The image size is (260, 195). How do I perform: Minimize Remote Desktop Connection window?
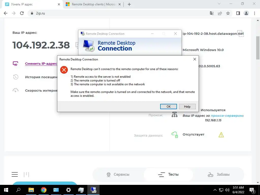click(152, 34)
